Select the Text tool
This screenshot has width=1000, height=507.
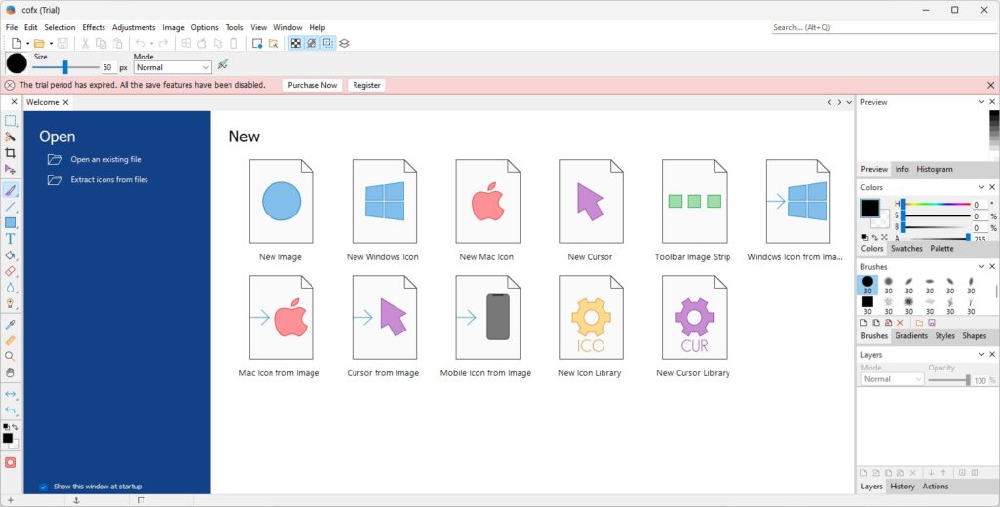coord(11,238)
